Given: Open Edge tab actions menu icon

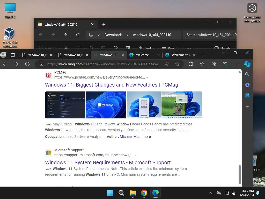Looking at the screenshot, I should tap(13, 55).
